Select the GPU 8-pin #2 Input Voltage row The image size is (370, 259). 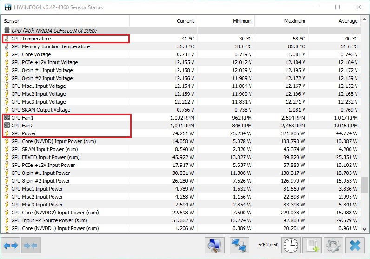(x=181, y=78)
